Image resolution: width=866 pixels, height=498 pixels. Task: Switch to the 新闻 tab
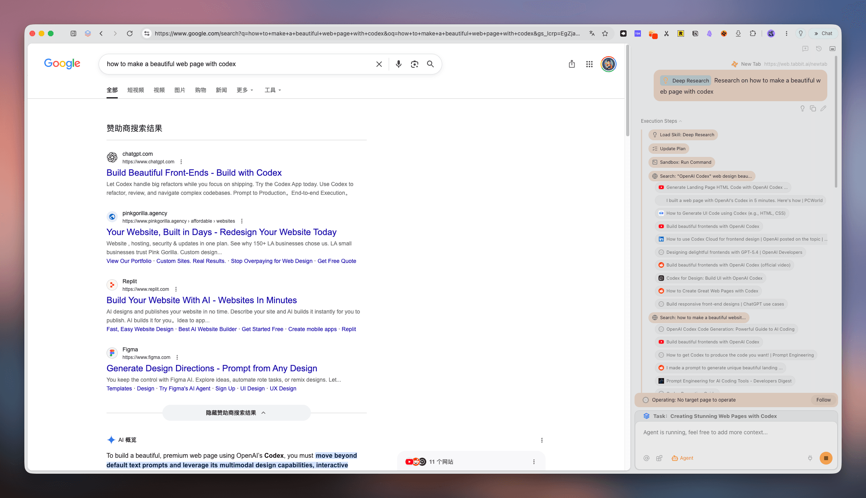click(x=221, y=90)
